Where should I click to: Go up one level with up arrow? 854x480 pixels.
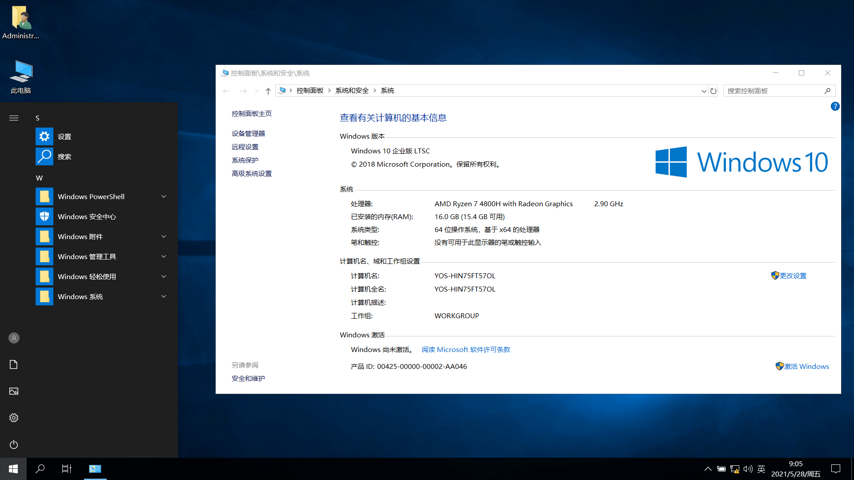[268, 91]
